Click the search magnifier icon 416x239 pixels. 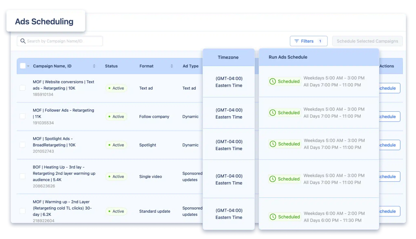[x=23, y=41]
